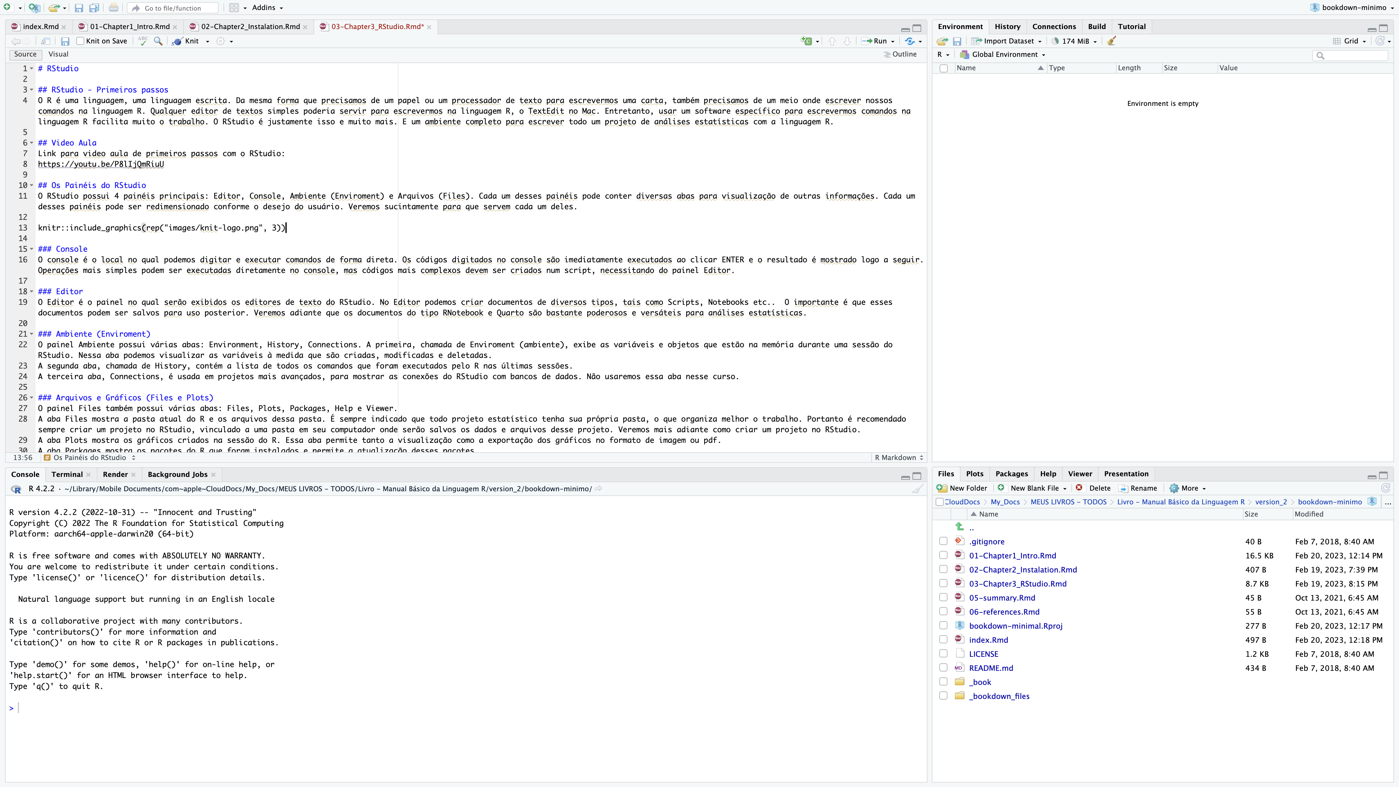Click the Delete button in Files pane
The height and width of the screenshot is (787, 1399).
[x=1093, y=488]
